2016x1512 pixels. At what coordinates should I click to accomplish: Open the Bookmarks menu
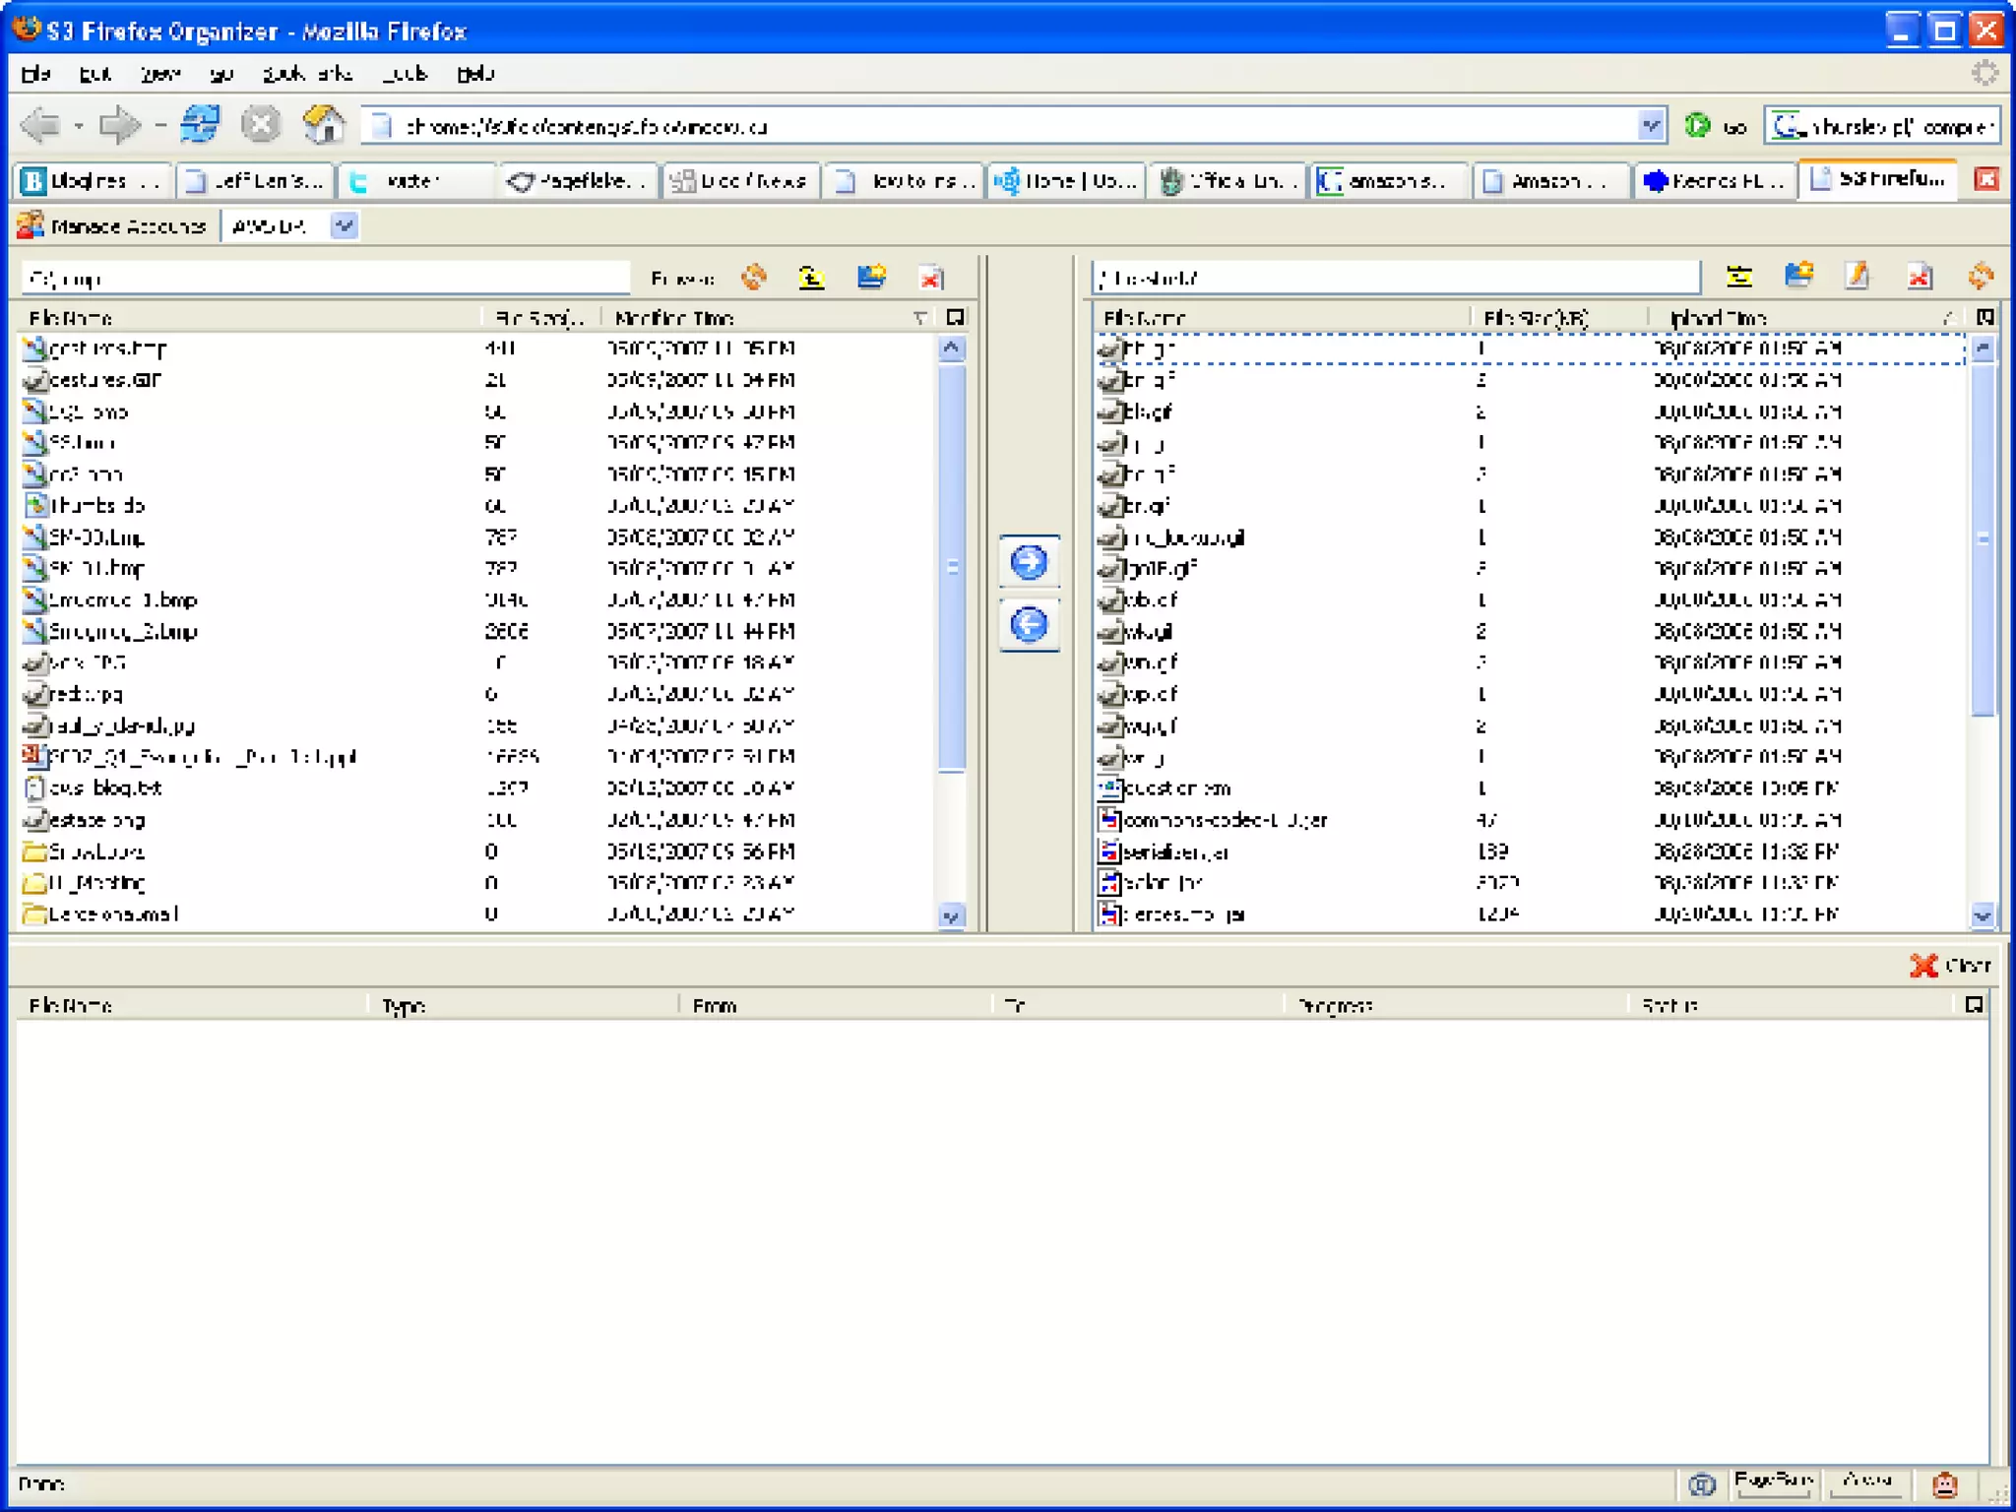[306, 74]
